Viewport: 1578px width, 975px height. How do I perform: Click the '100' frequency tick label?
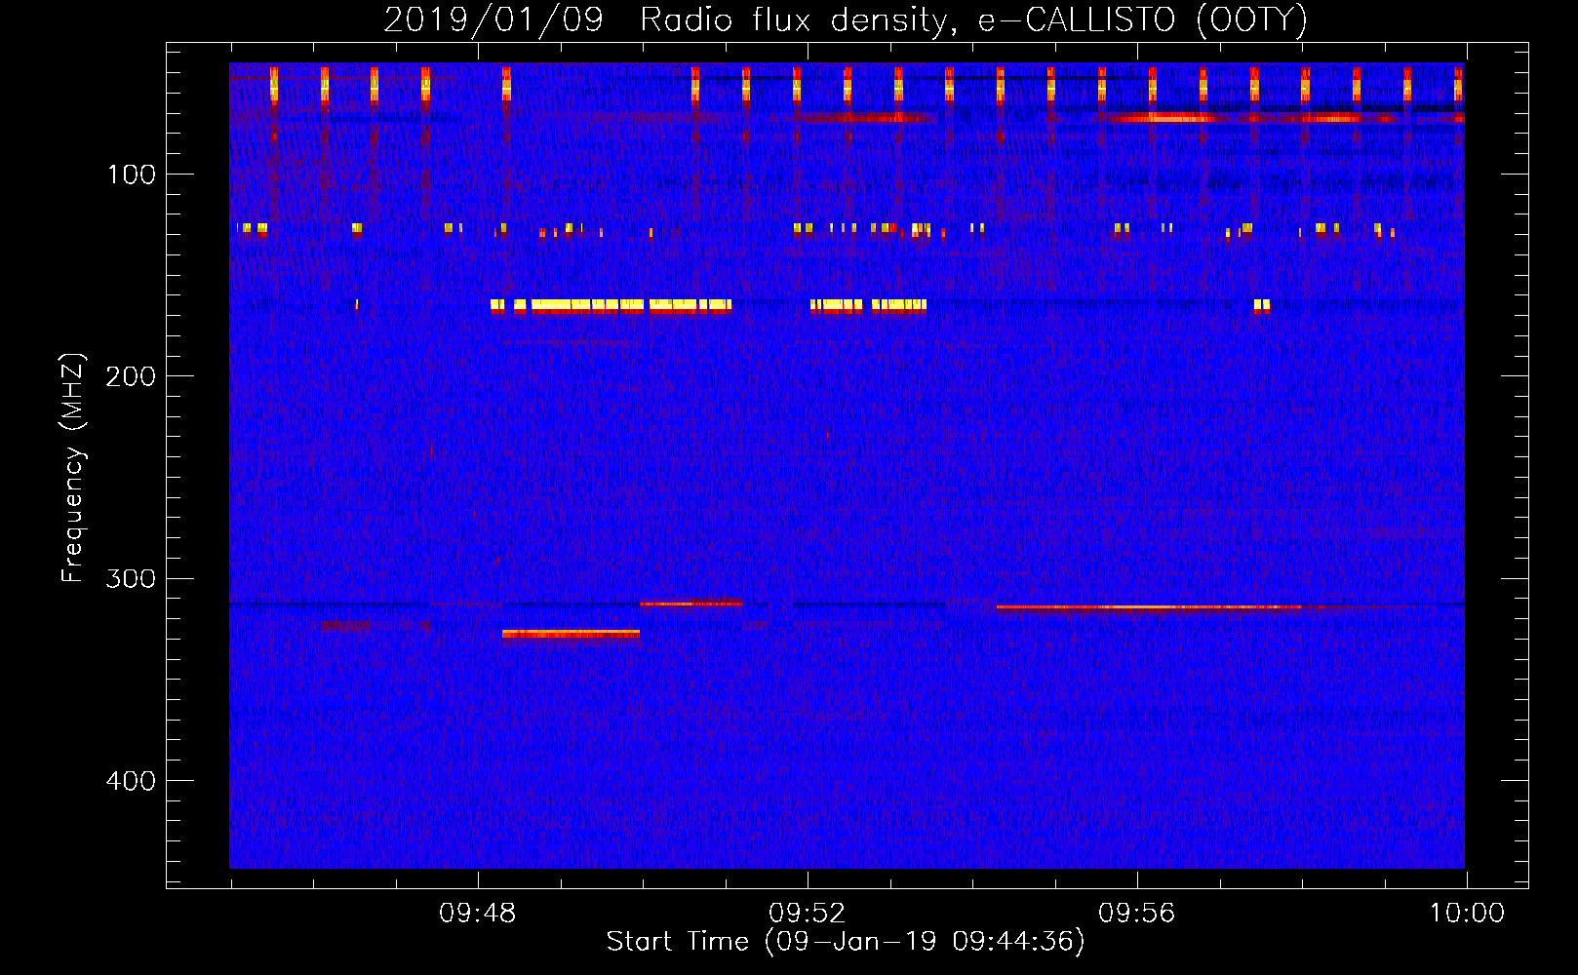click(x=132, y=175)
